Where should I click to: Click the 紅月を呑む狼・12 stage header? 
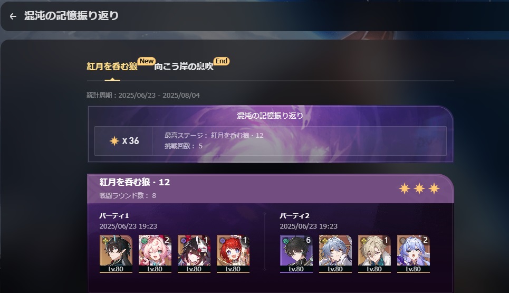(x=135, y=182)
